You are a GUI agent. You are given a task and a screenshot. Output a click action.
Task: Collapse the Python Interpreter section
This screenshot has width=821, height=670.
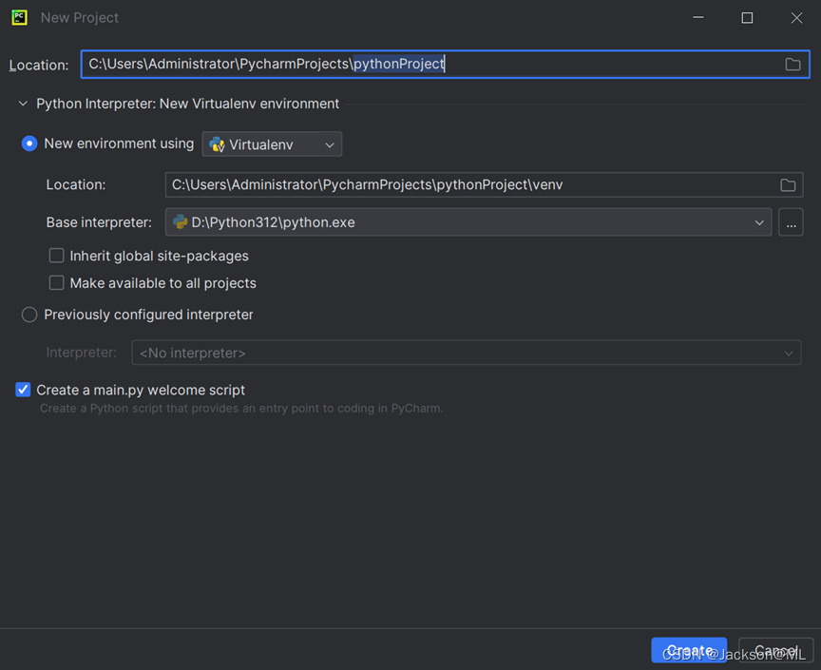[23, 104]
